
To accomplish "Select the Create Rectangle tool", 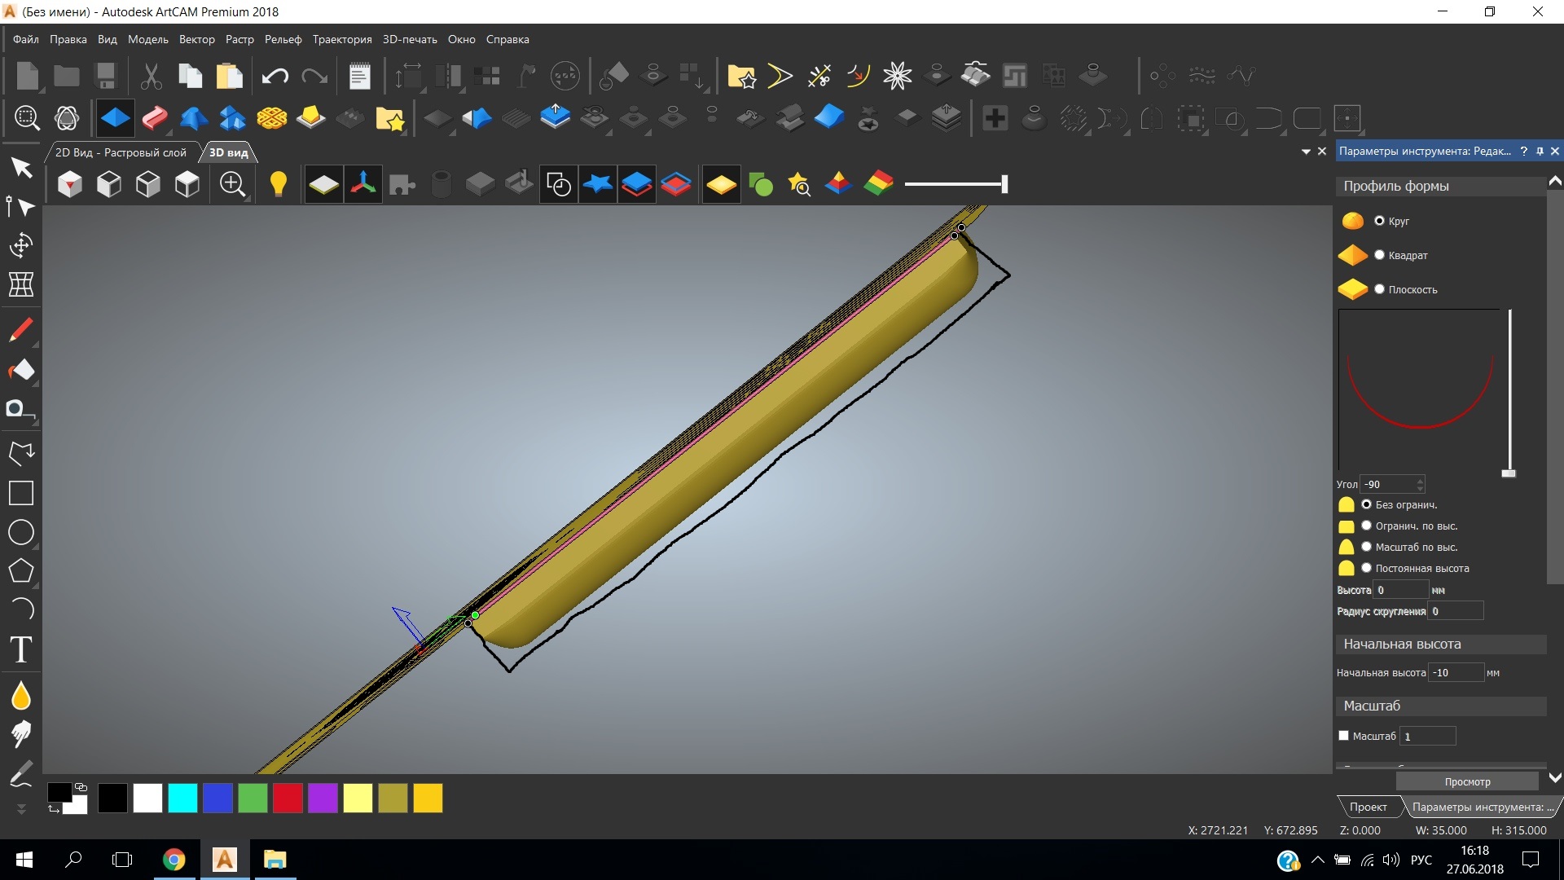I will 21,493.
